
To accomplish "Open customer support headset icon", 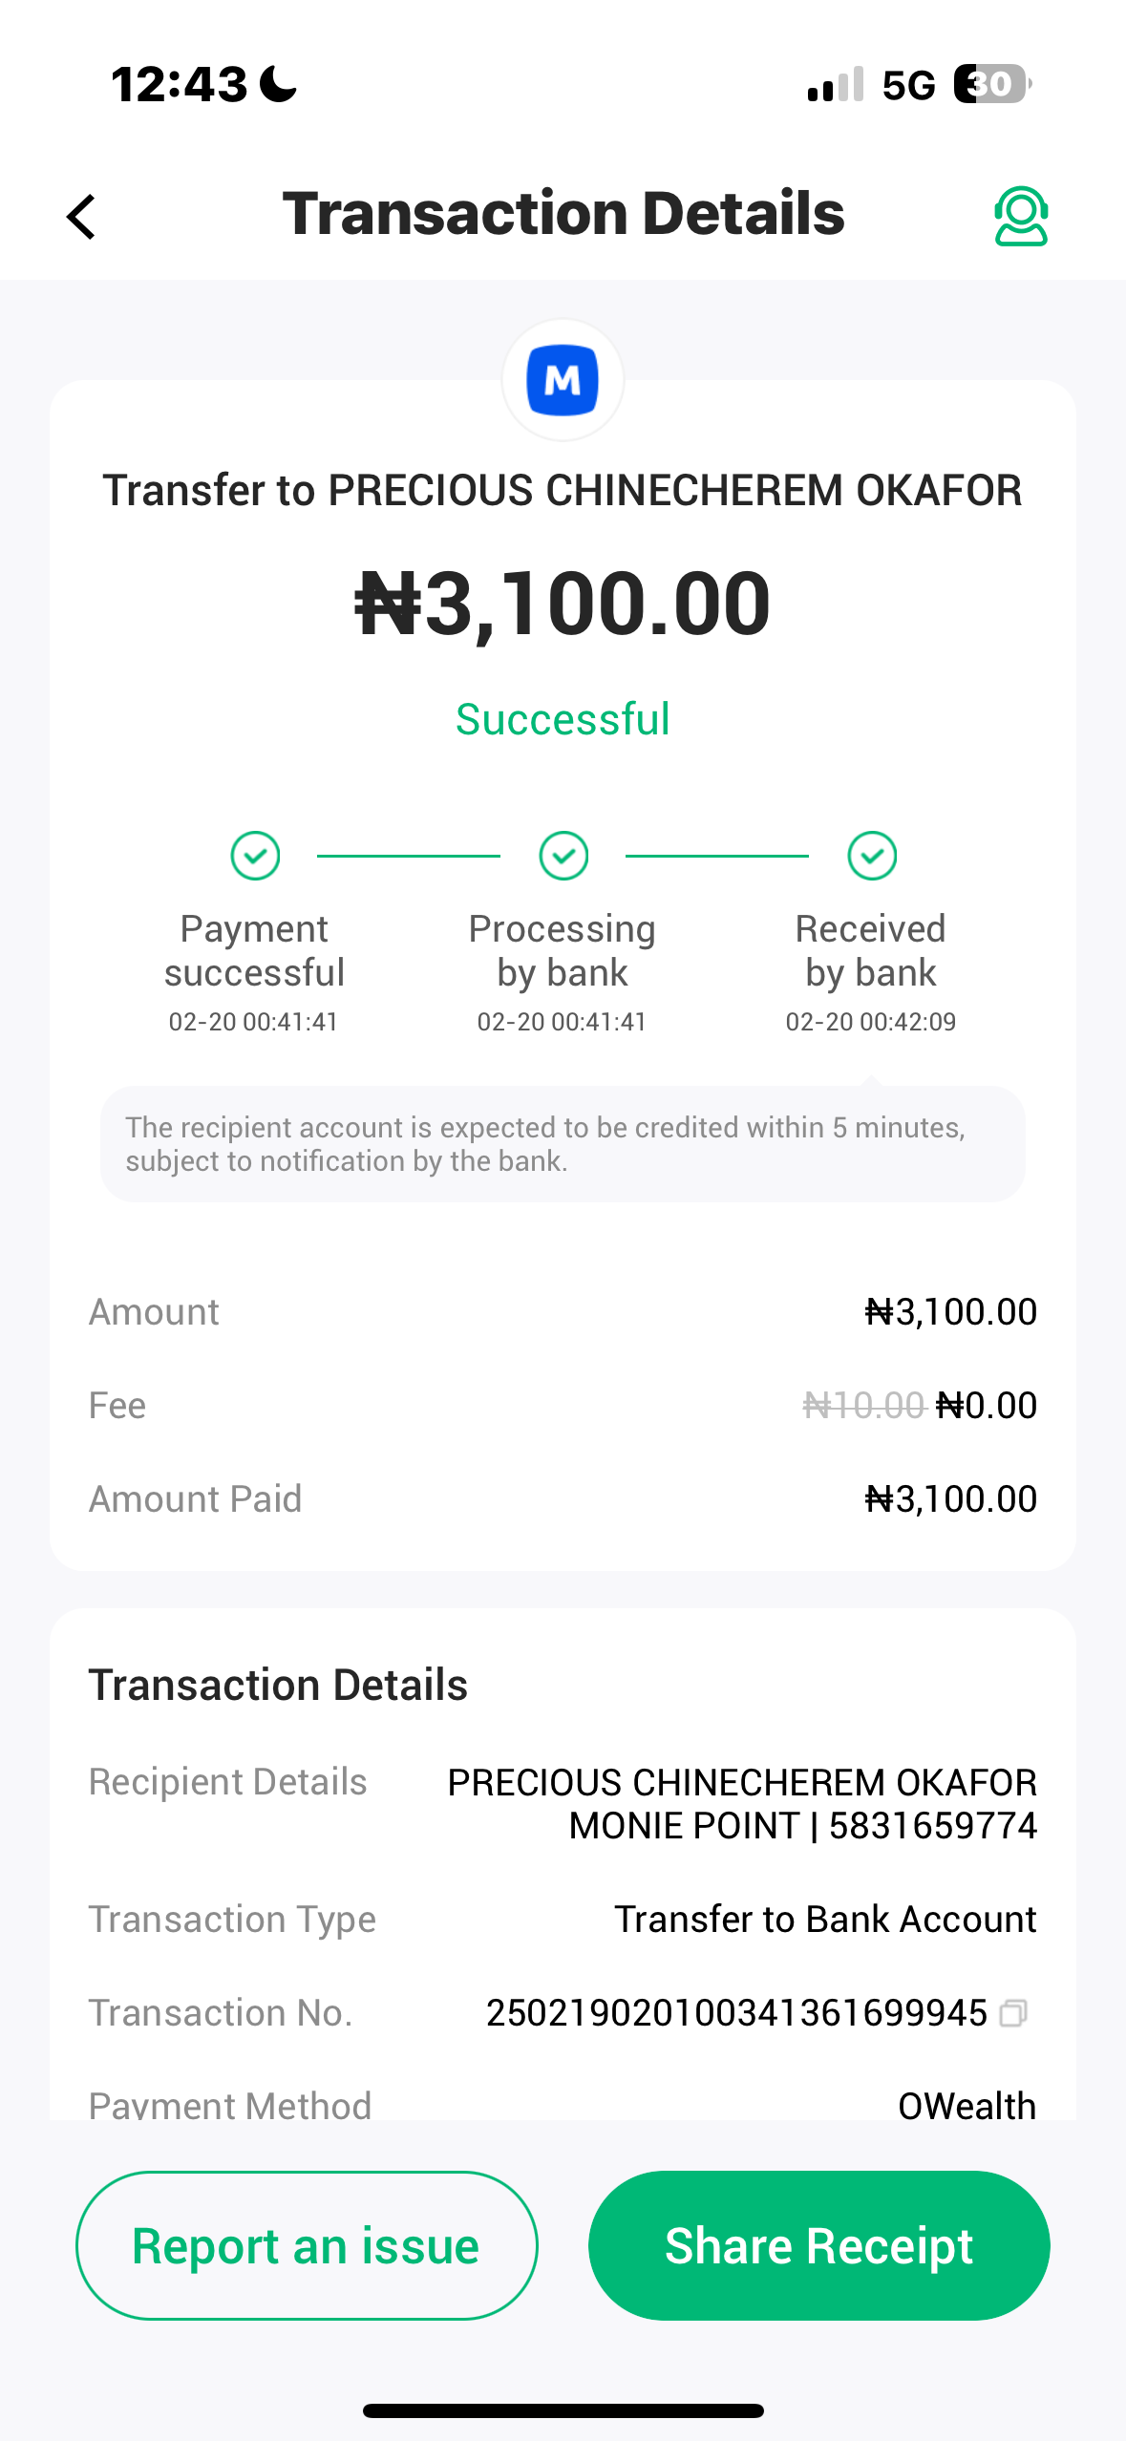I will pos(1020,216).
